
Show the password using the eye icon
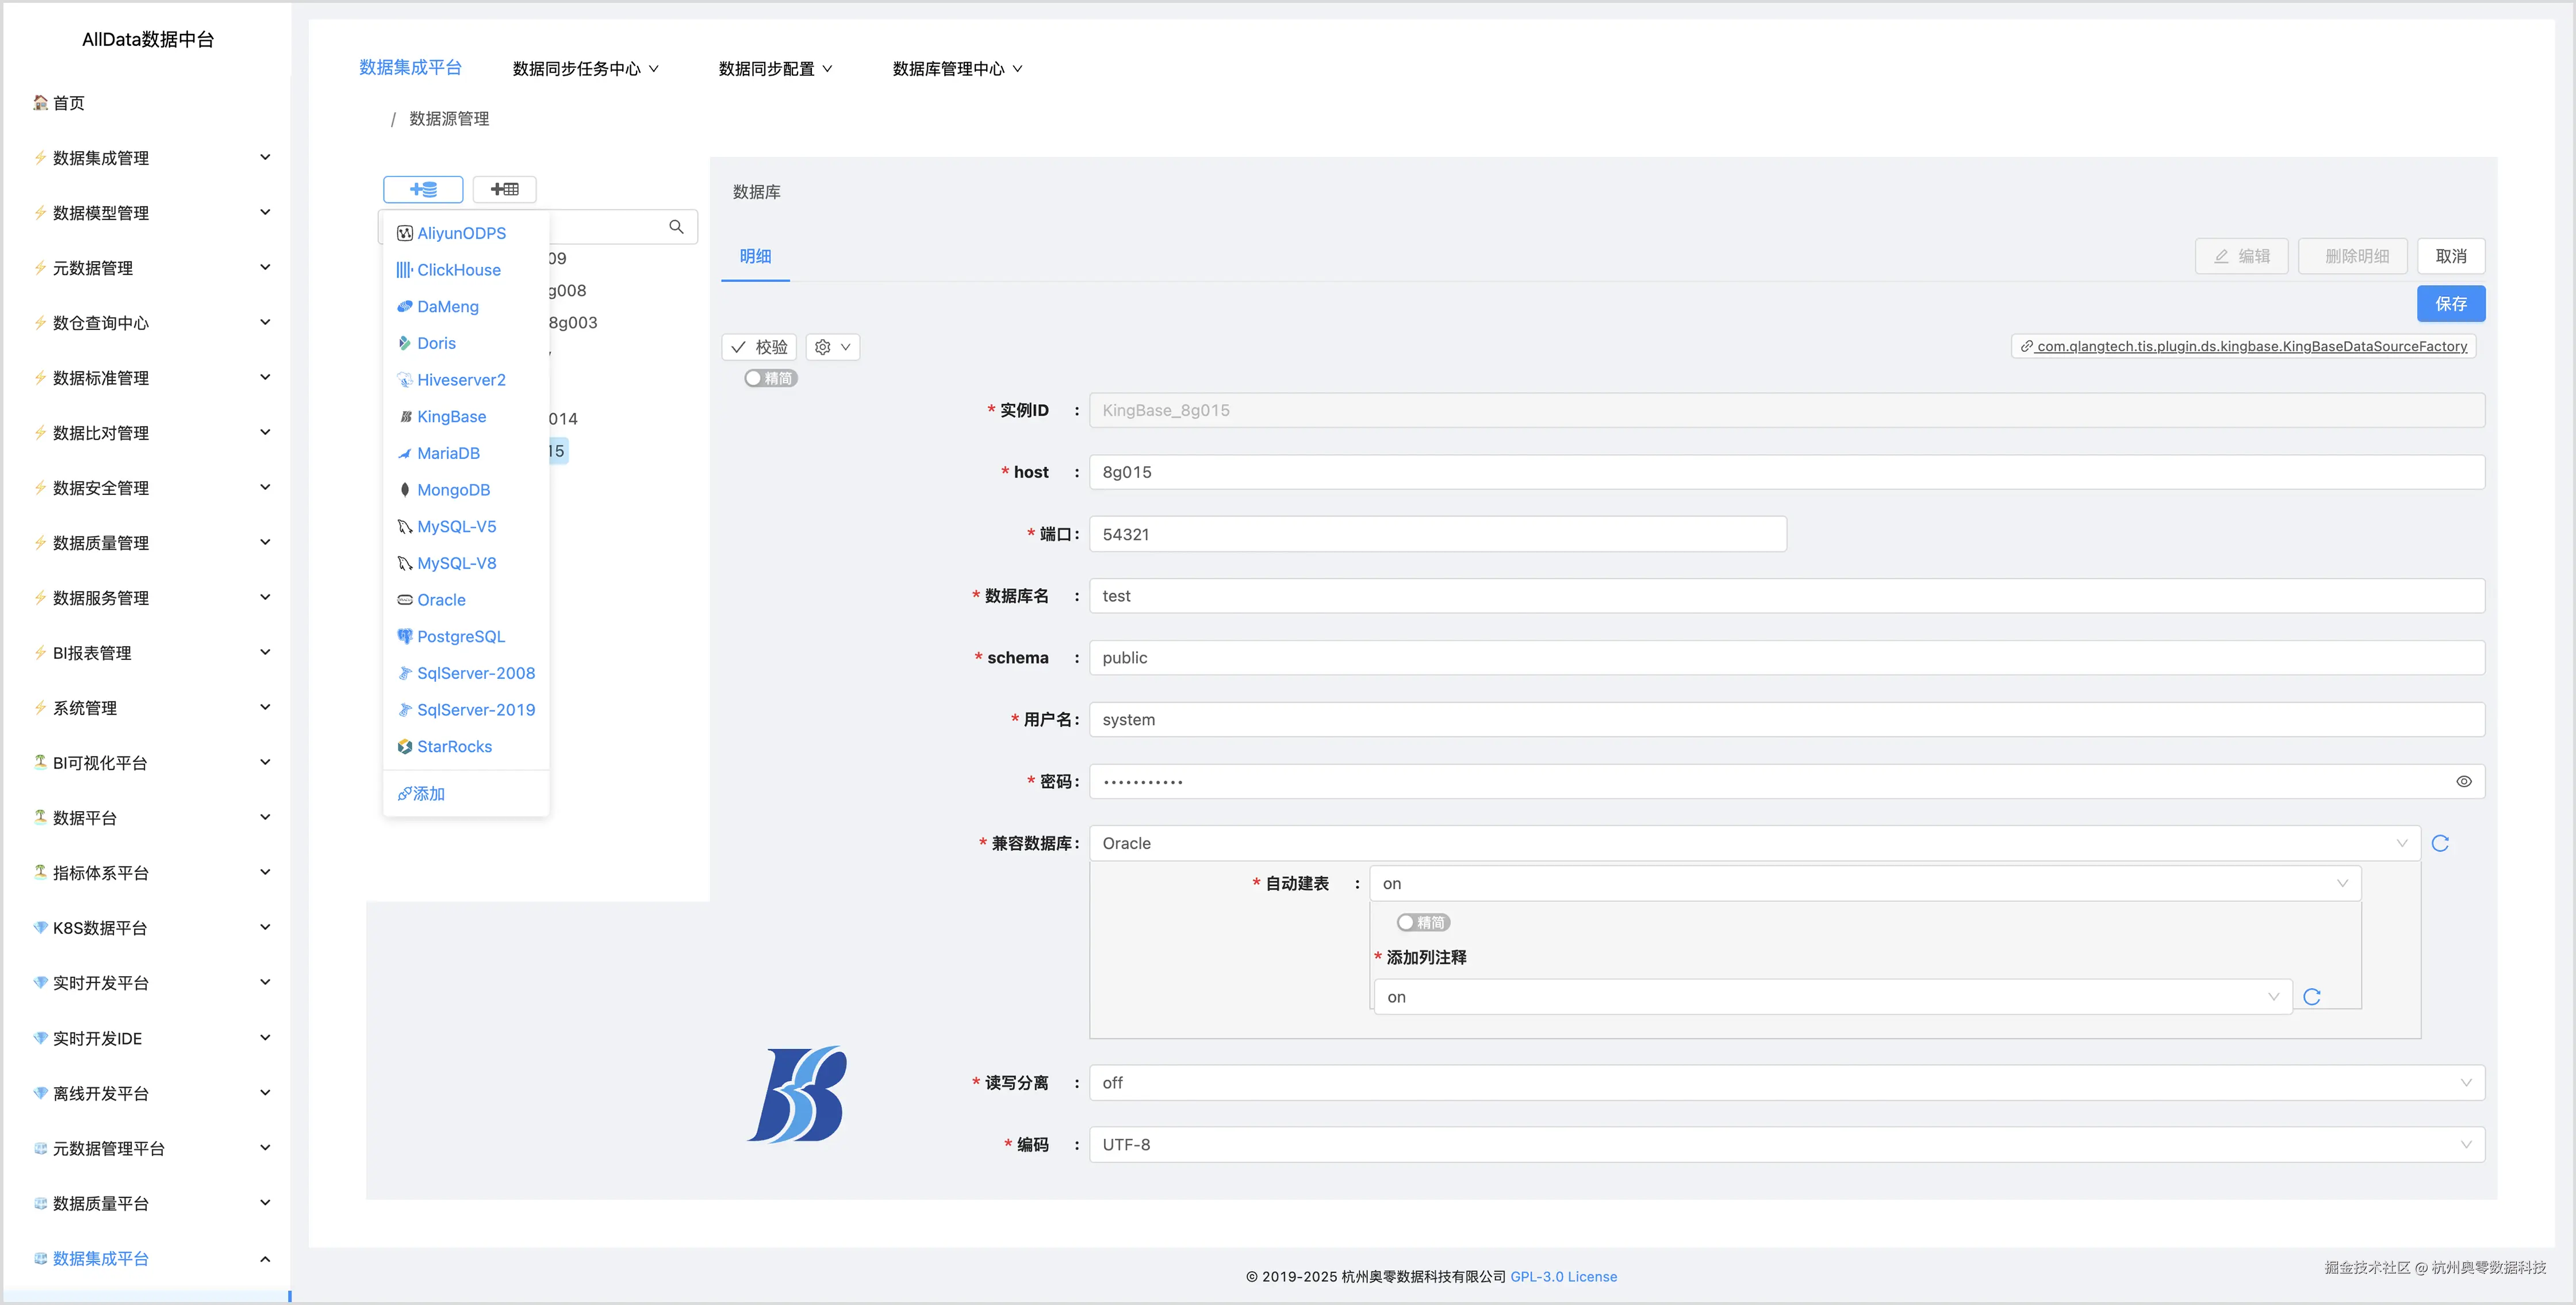2463,781
